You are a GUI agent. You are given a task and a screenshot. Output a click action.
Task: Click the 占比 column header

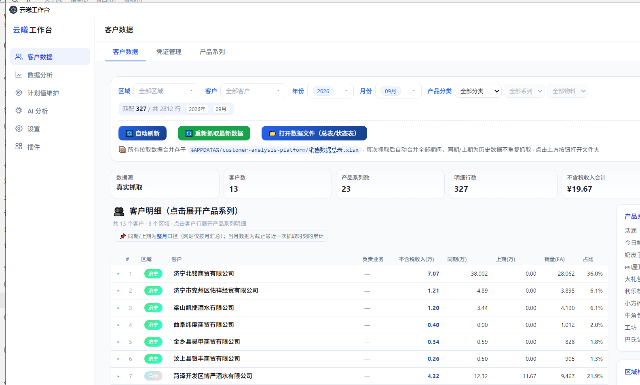click(x=588, y=259)
